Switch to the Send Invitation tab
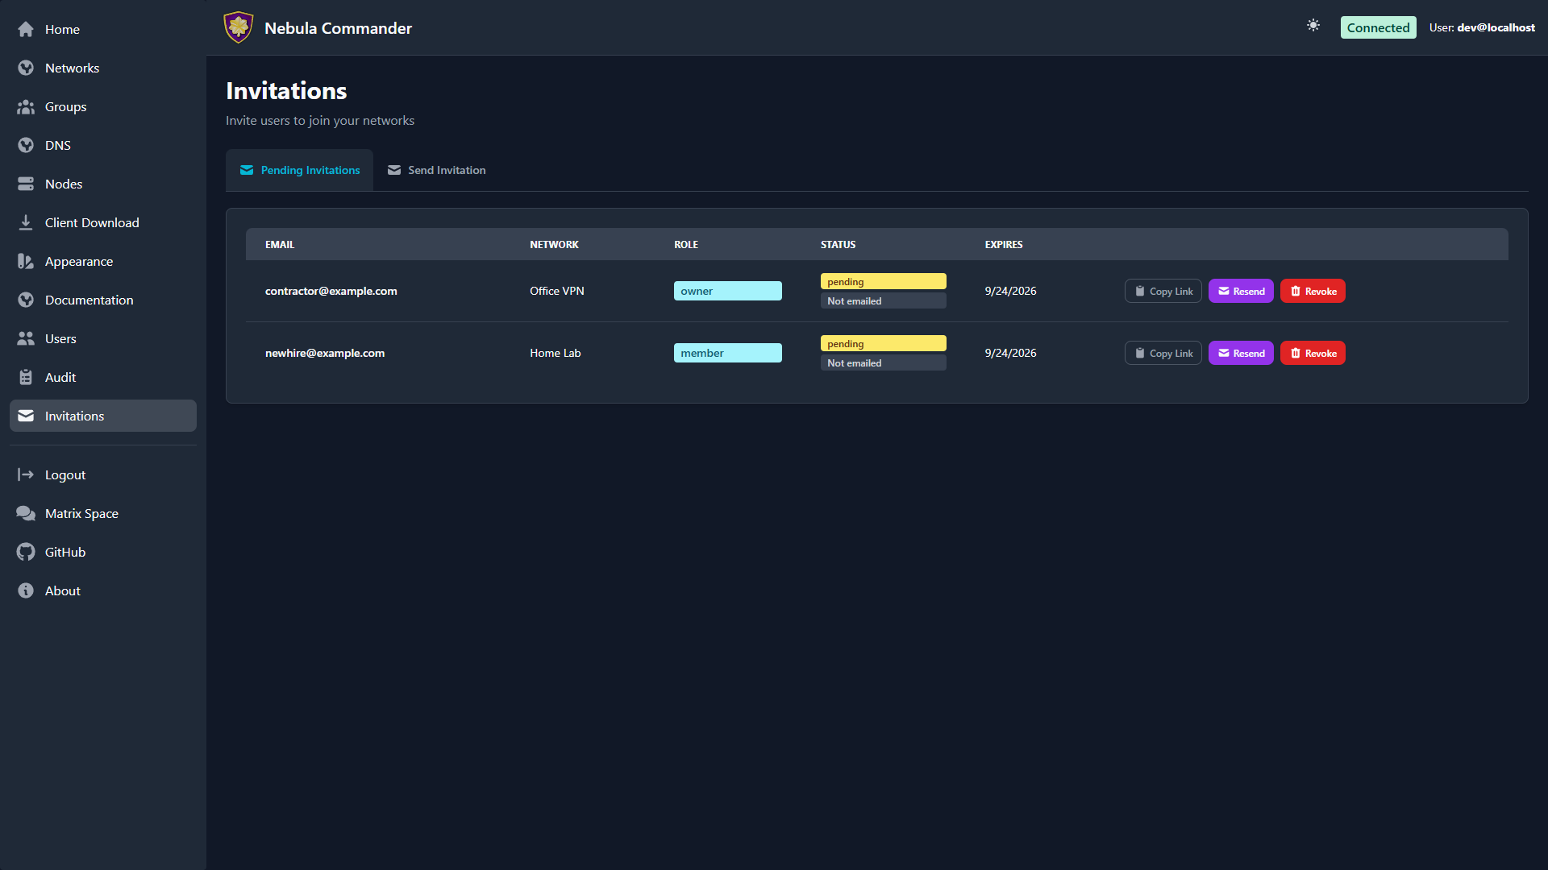This screenshot has height=870, width=1548. click(436, 170)
